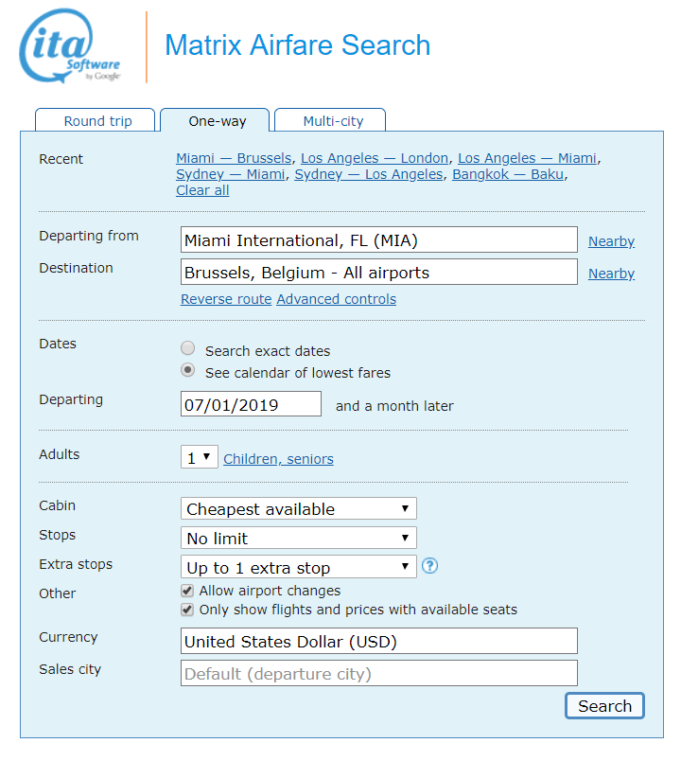Screen dimensions: 681x761
Task: Choose recent search Los Angeles — Miami
Action: 527,158
